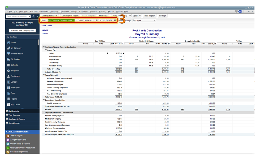Click the Show Filters link
The width and height of the screenshot is (265, 157).
(x=47, y=26)
